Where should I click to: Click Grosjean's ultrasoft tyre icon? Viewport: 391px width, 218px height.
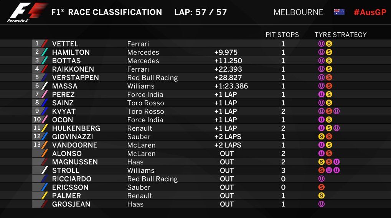[x=322, y=204]
